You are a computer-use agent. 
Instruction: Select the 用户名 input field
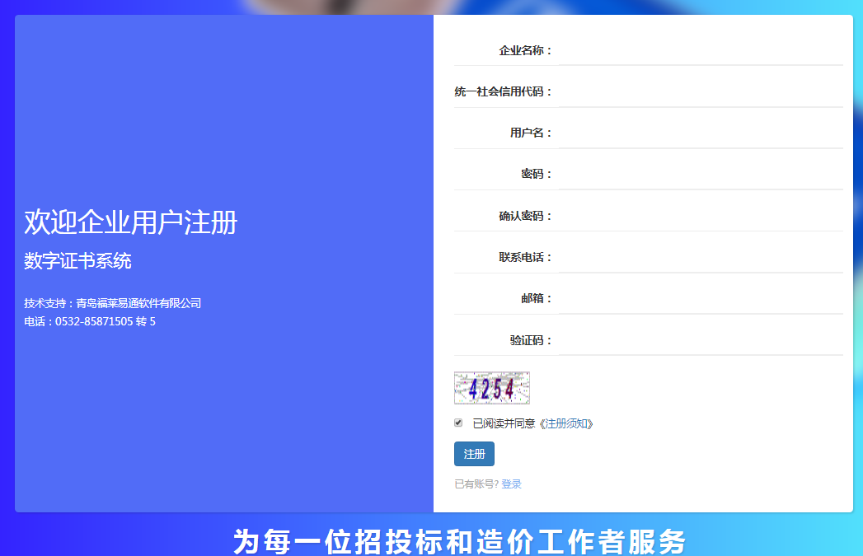click(x=700, y=133)
